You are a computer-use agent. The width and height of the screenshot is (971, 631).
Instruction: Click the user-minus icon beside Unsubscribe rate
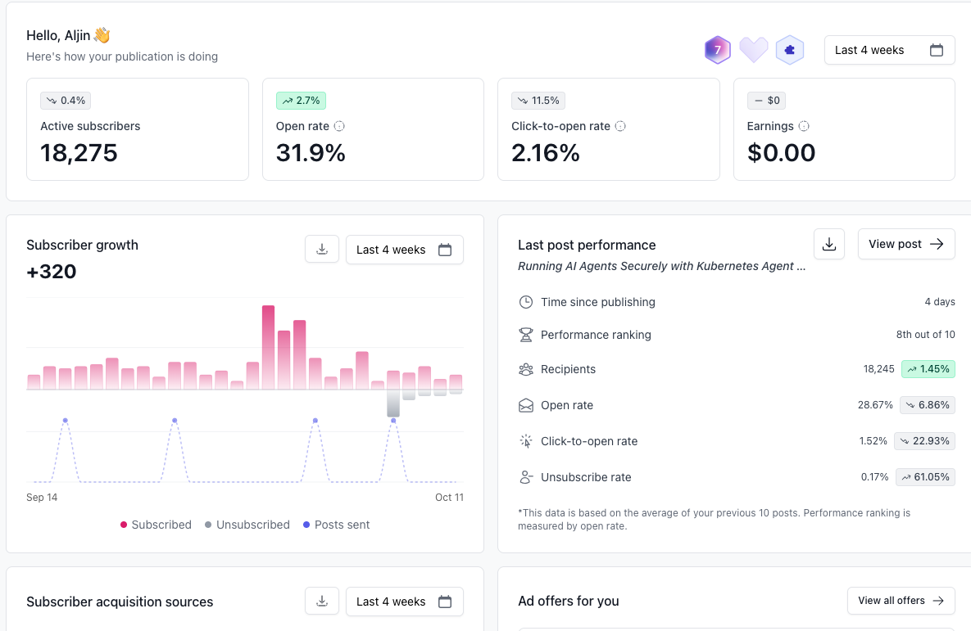[526, 477]
